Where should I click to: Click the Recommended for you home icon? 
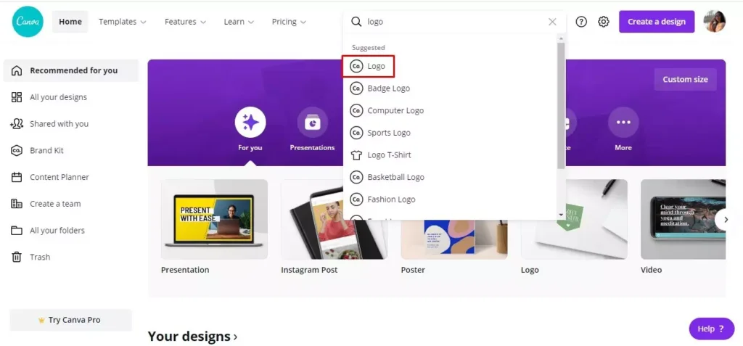[17, 70]
